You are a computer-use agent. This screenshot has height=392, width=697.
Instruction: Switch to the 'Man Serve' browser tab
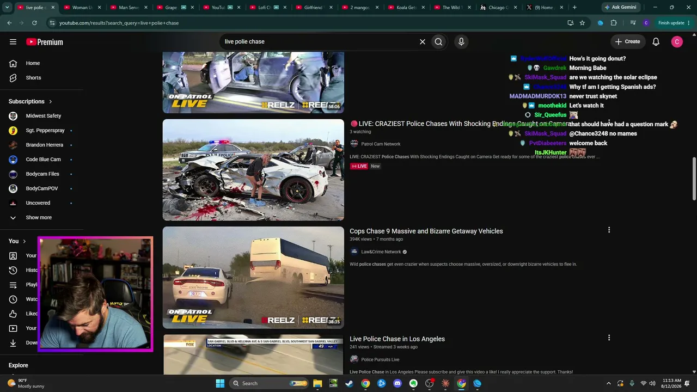[x=129, y=8]
